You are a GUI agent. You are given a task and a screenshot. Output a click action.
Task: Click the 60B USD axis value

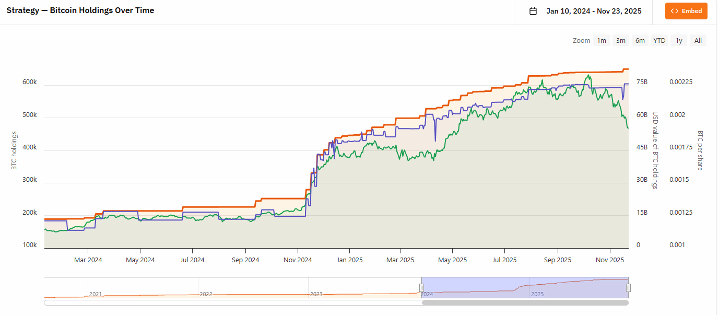click(642, 115)
